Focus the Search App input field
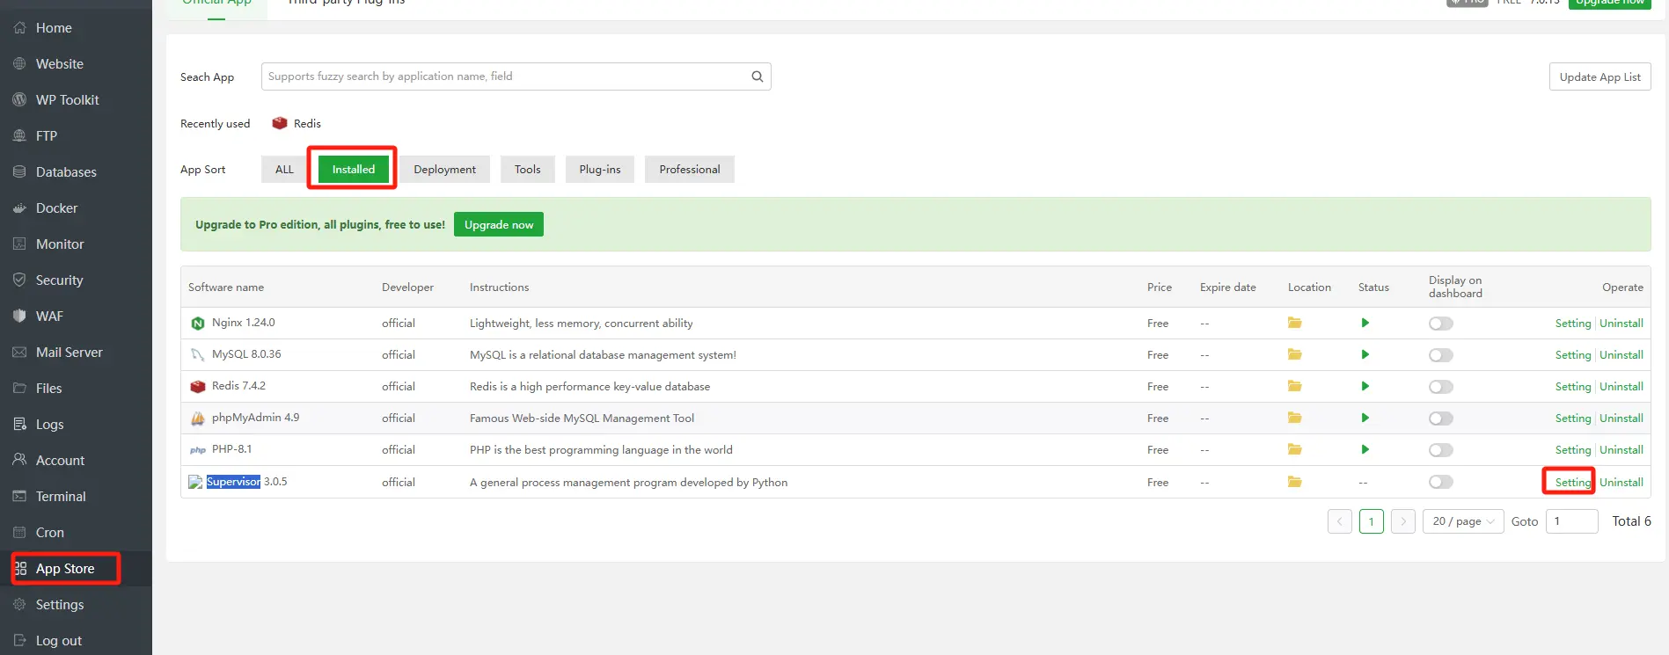 516,76
